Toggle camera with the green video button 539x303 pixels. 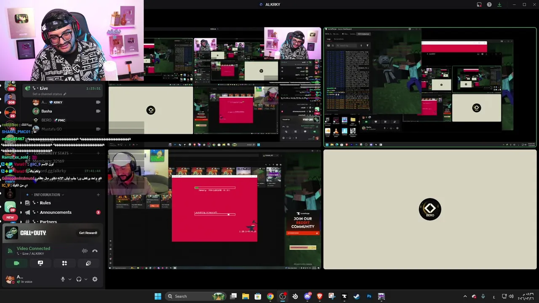(x=16, y=263)
